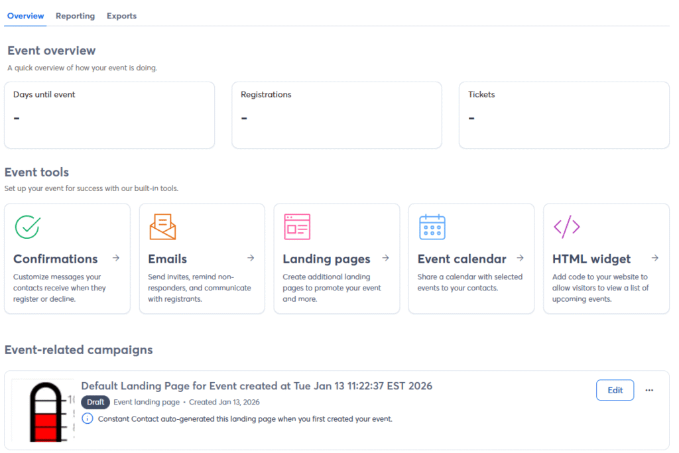The width and height of the screenshot is (679, 453).
Task: Click the arrow on the HTML widget card
Action: [x=654, y=259]
